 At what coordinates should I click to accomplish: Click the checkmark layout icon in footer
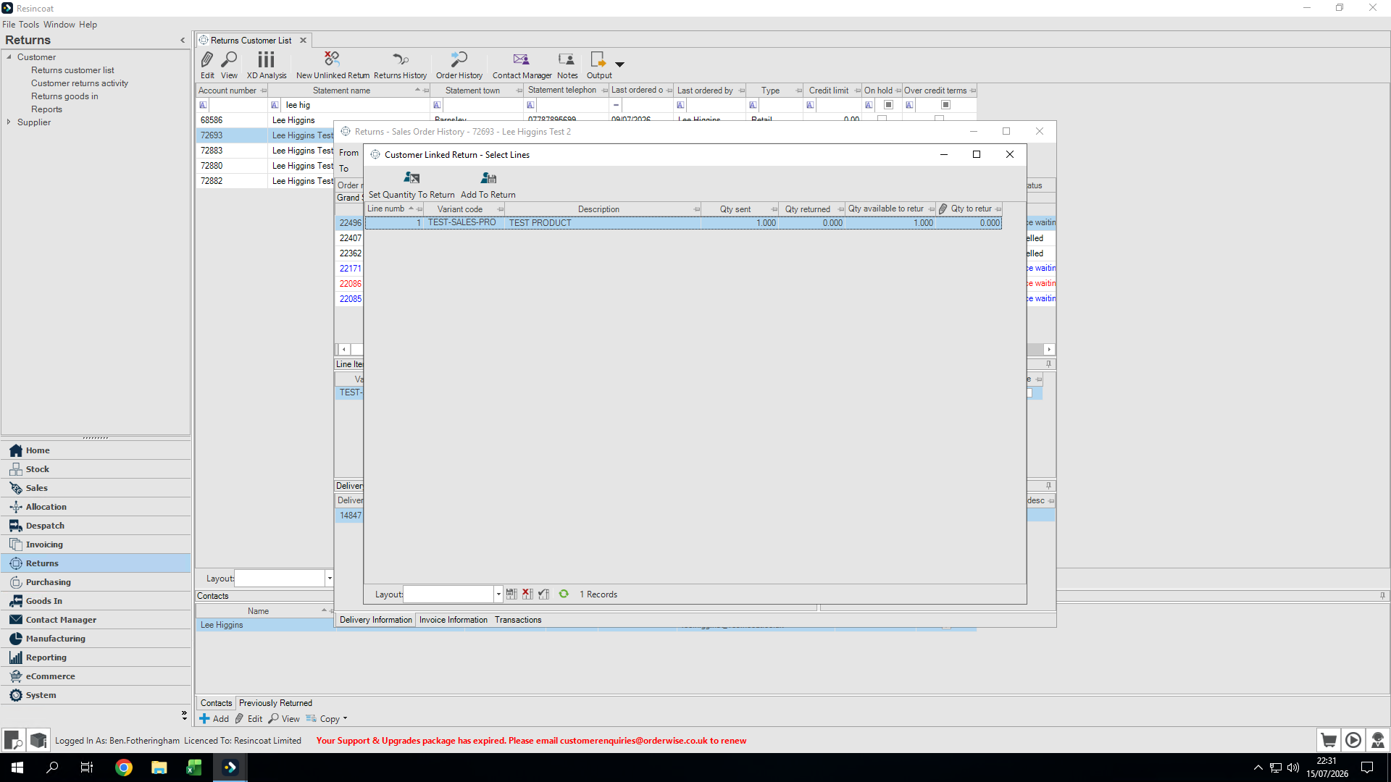click(543, 594)
